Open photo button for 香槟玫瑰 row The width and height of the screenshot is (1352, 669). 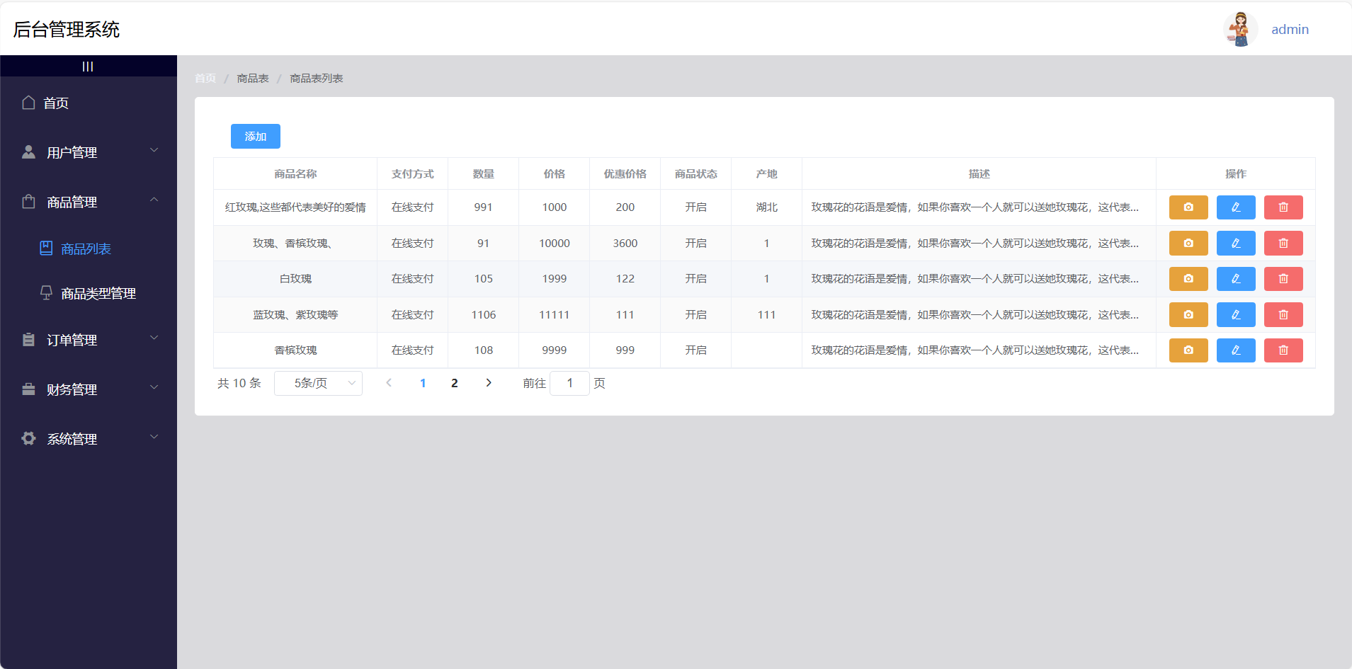(x=1188, y=350)
